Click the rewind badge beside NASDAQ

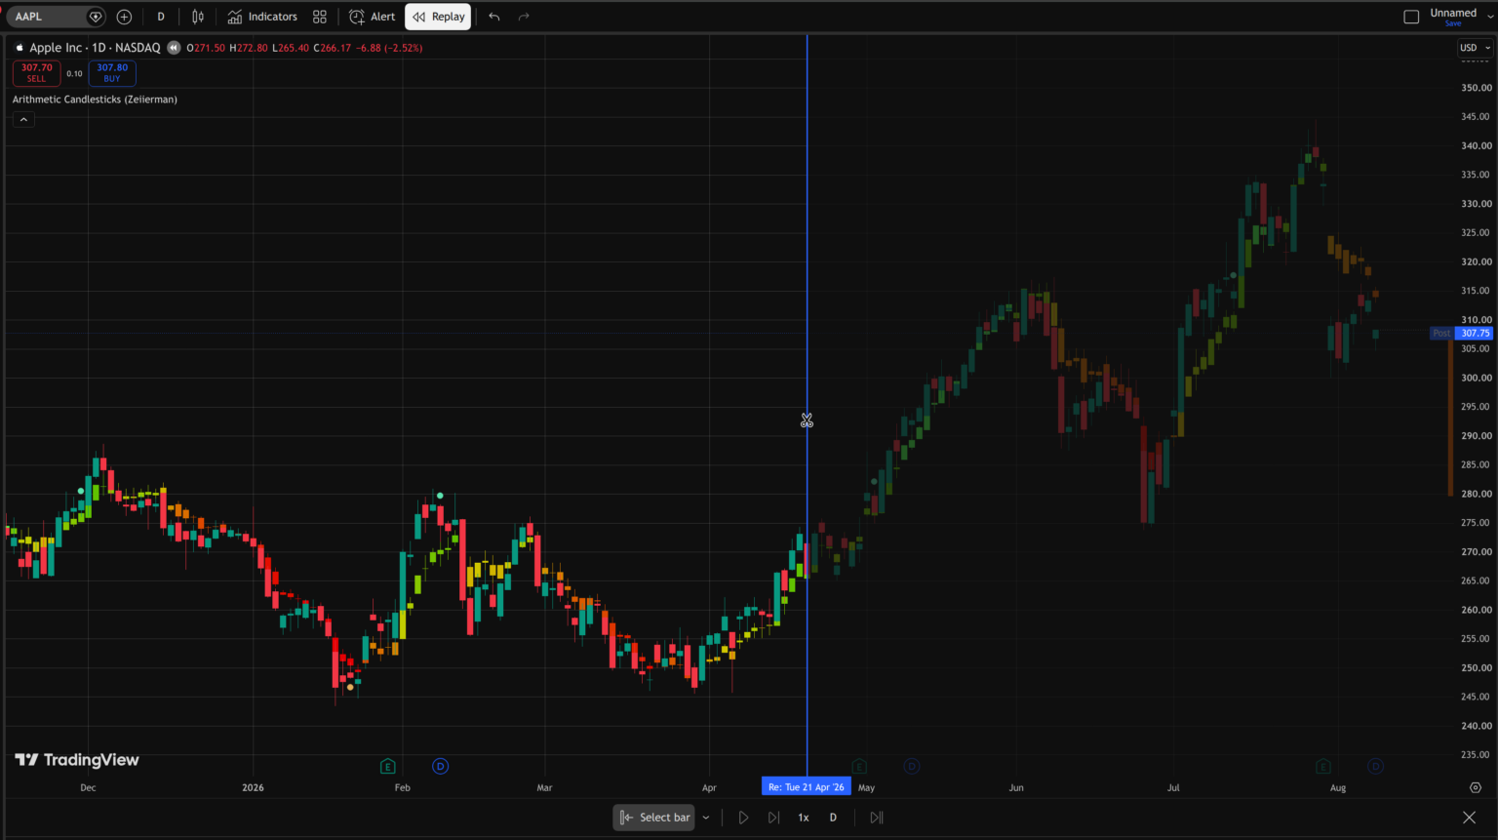pyautogui.click(x=174, y=48)
